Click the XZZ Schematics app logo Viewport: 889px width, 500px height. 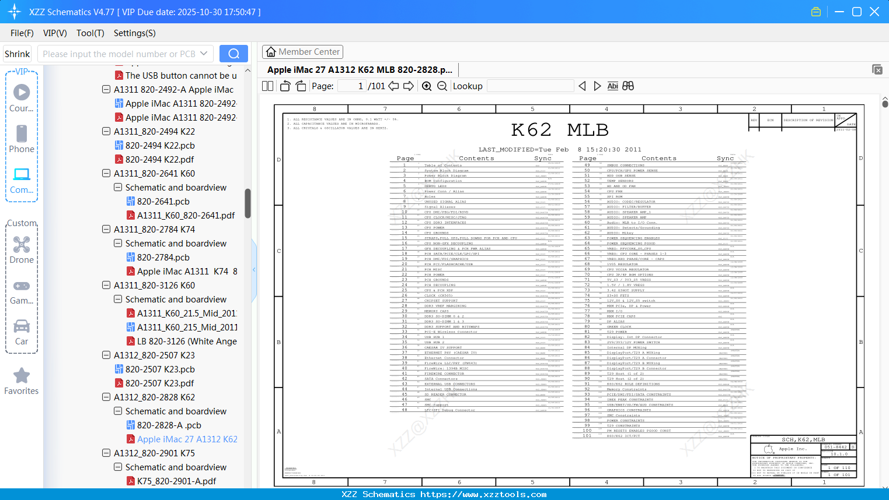(x=14, y=12)
